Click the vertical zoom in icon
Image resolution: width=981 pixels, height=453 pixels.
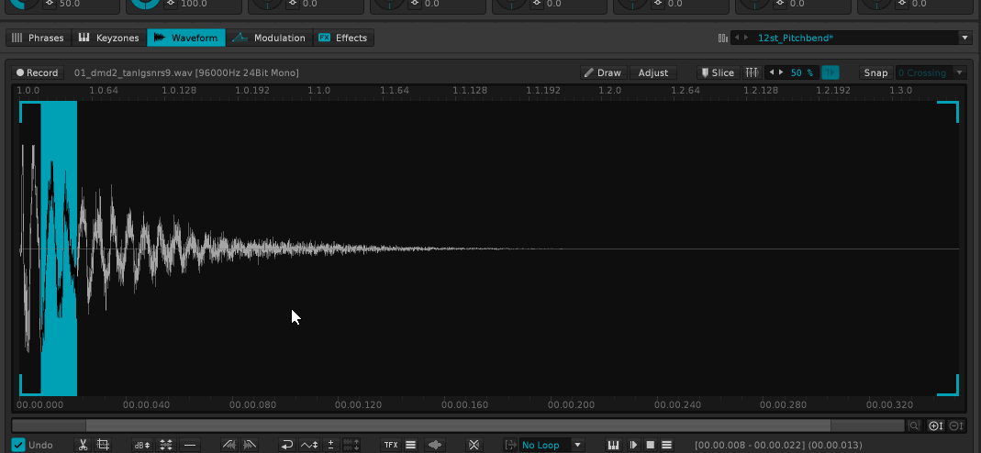pyautogui.click(x=935, y=425)
